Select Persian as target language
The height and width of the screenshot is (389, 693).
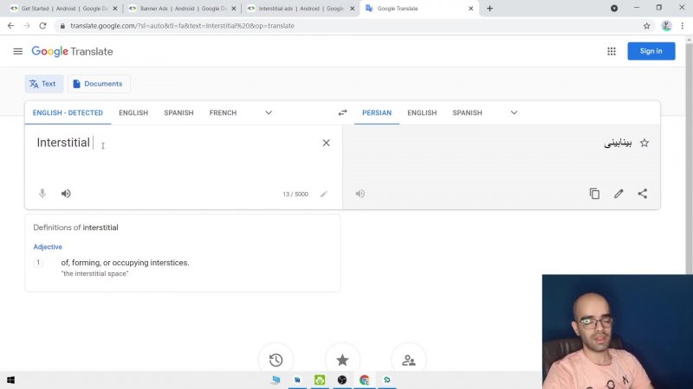(x=377, y=113)
